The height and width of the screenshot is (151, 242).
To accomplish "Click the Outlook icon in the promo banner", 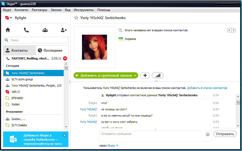I will (x=13, y=139).
